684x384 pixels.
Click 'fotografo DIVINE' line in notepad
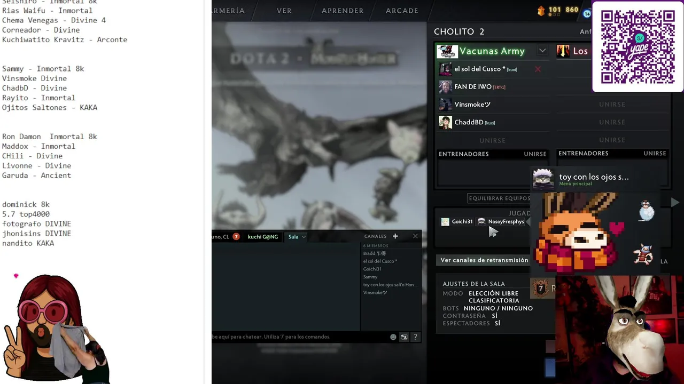click(36, 223)
